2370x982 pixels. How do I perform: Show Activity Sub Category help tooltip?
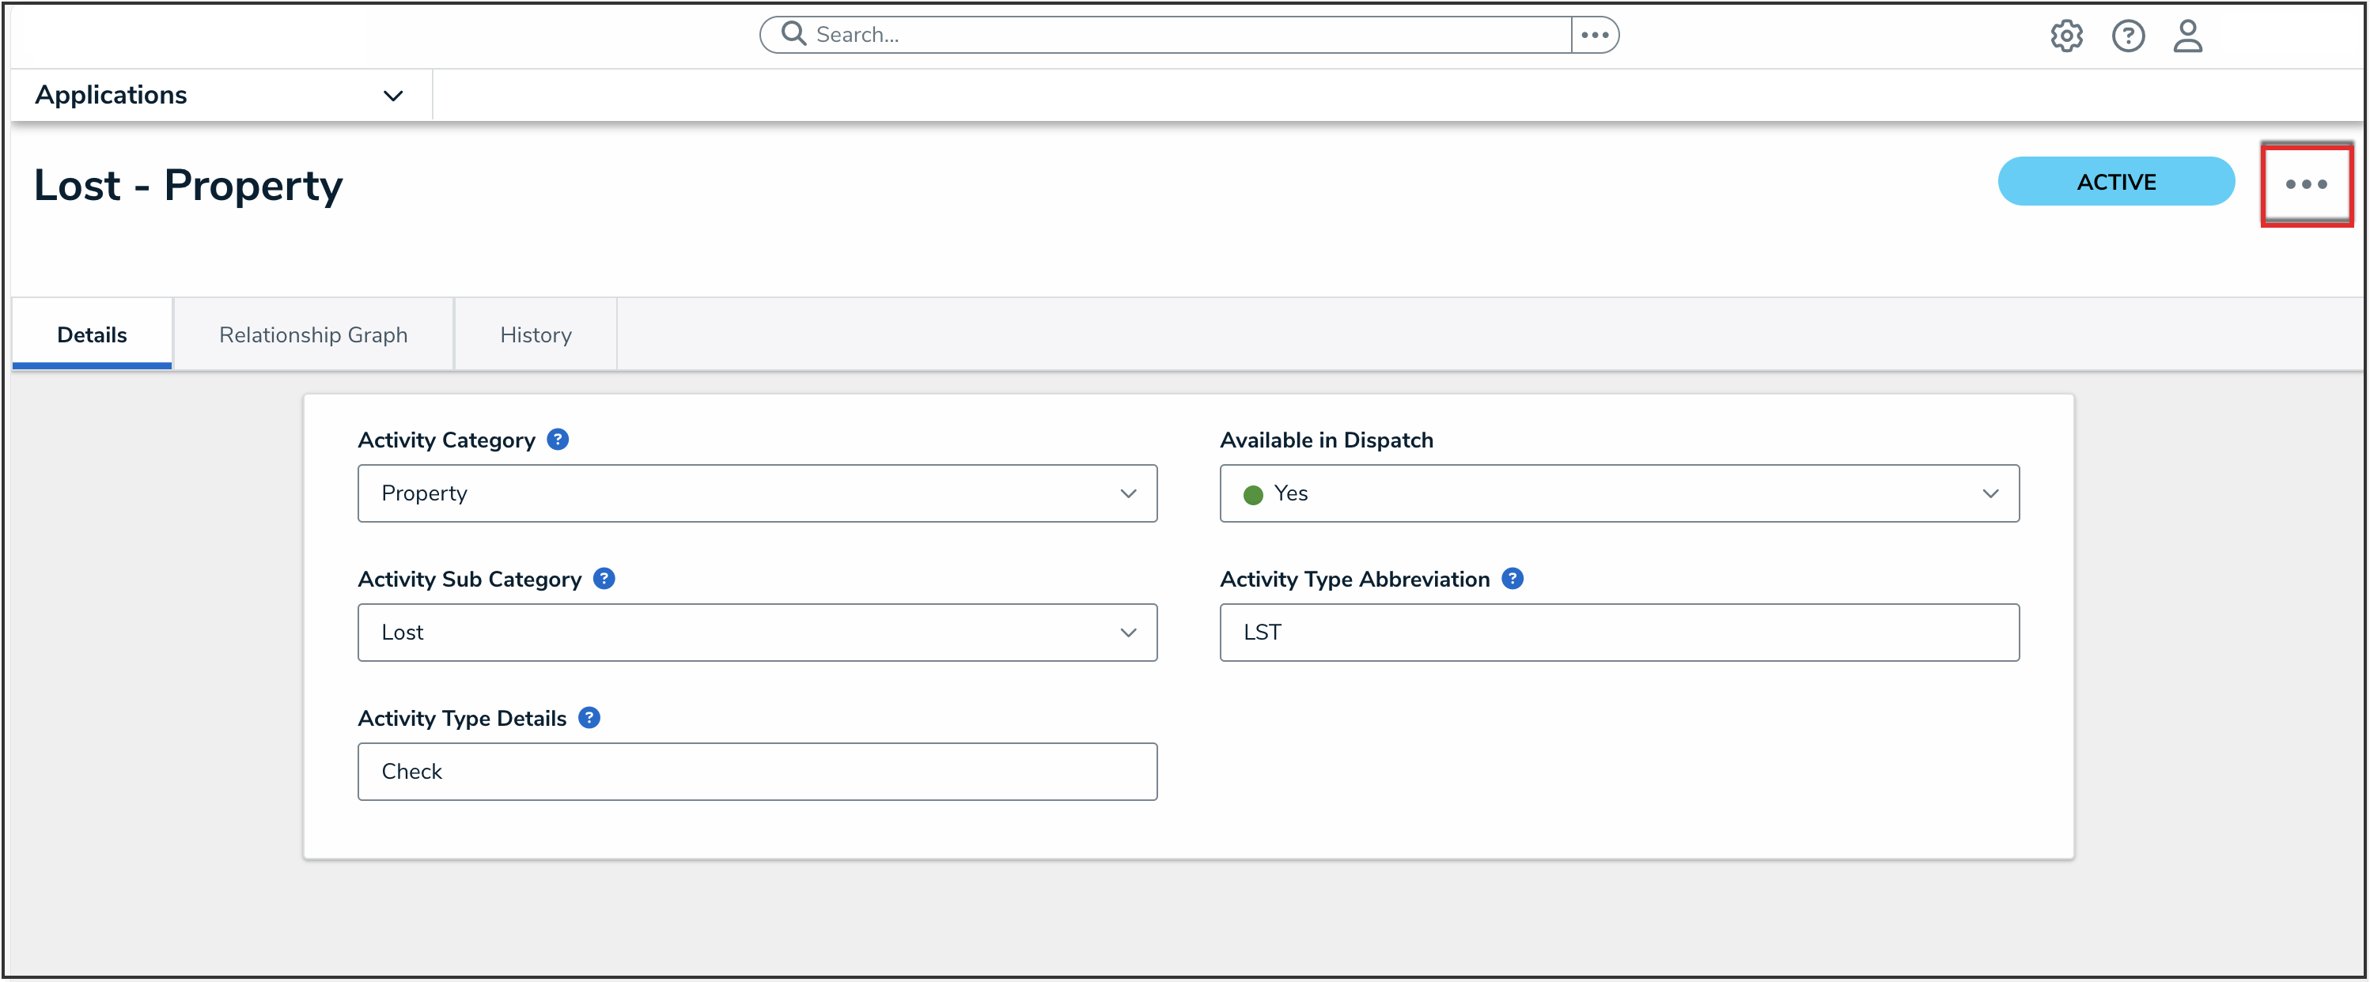point(604,578)
